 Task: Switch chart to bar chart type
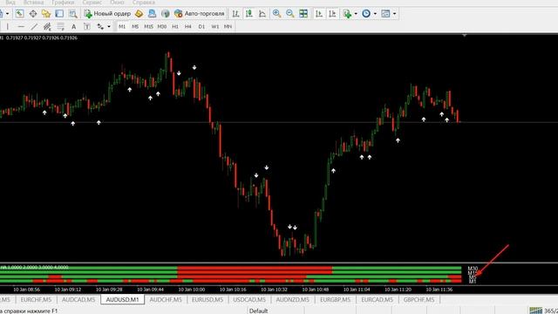point(235,14)
